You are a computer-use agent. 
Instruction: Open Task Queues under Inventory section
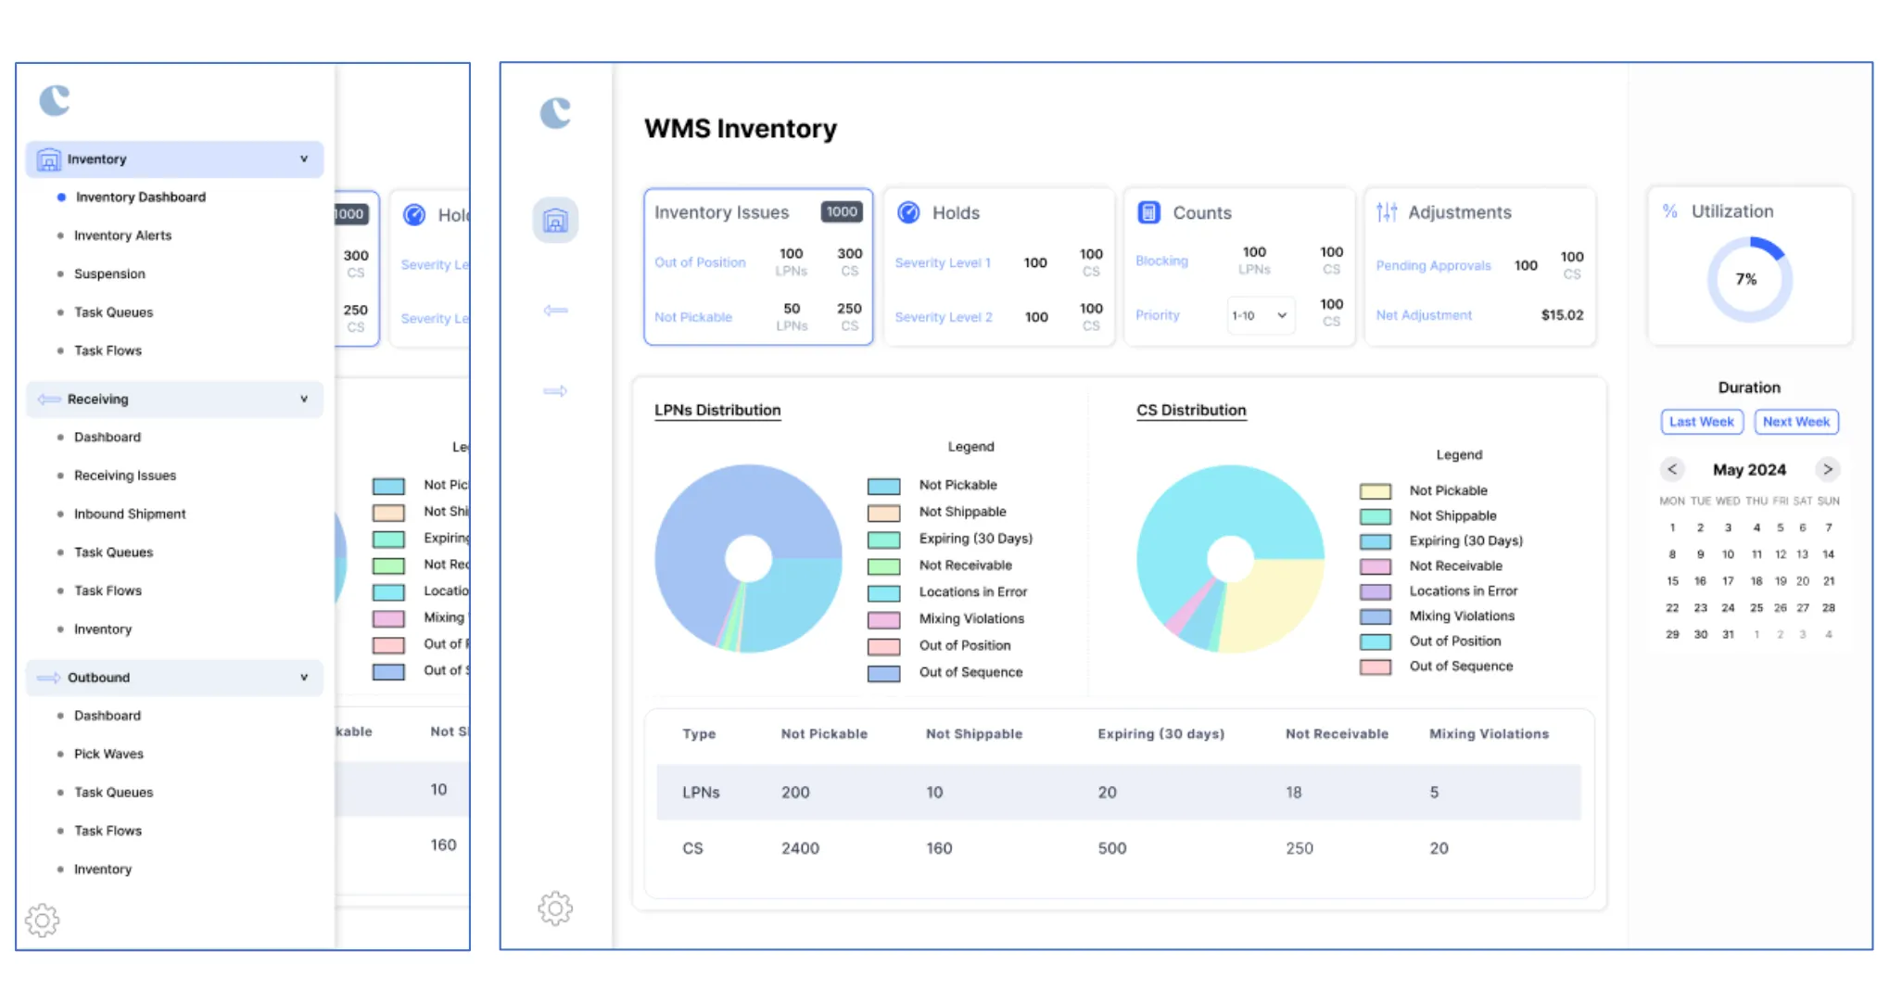[113, 312]
